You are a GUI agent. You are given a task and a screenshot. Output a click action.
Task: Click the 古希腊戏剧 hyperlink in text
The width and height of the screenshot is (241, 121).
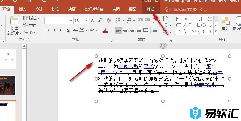[x=201, y=85]
